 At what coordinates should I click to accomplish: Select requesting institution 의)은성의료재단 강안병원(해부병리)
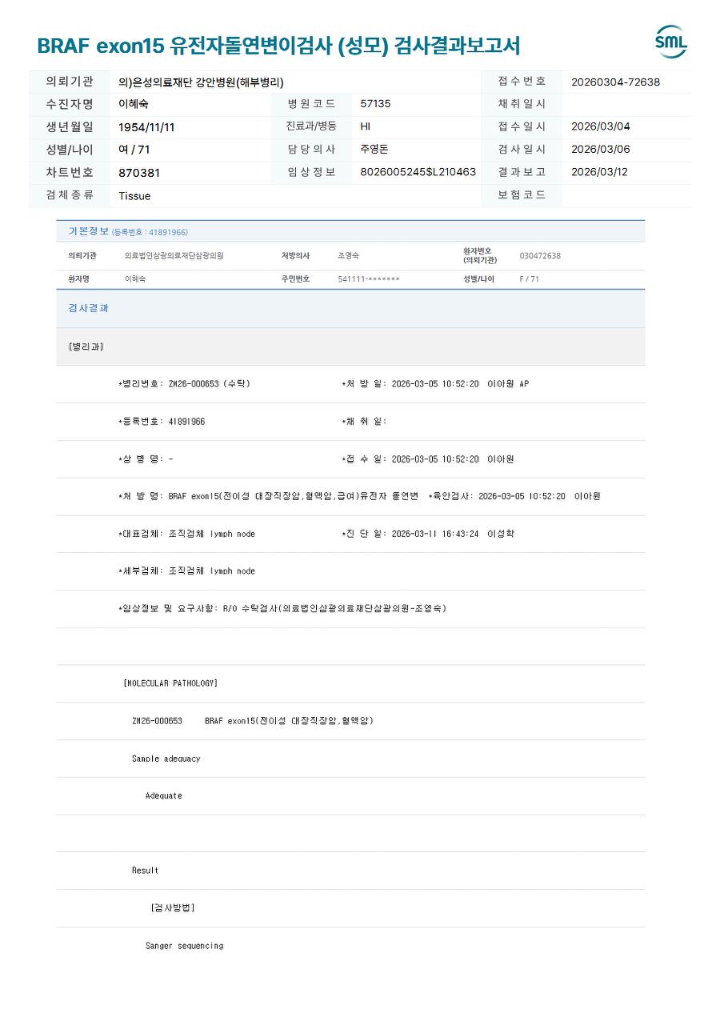201,82
